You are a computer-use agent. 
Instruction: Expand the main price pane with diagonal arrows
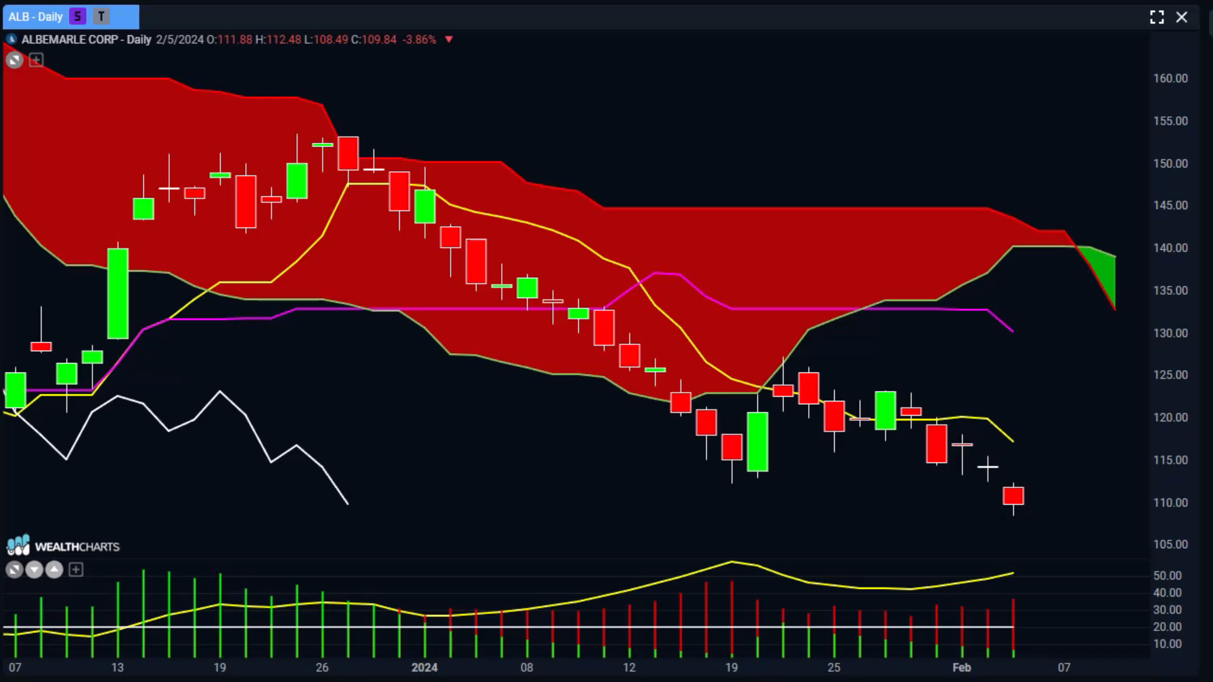pos(14,60)
